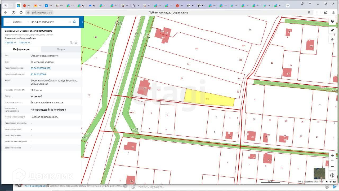Image resolution: width=339 pixels, height=191 pixels.
Task: Click the locate-me crosshair button
Action: coord(332,39)
